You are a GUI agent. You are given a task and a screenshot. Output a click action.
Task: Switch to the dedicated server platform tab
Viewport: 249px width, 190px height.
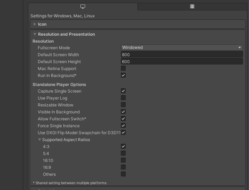(x=192, y=7)
